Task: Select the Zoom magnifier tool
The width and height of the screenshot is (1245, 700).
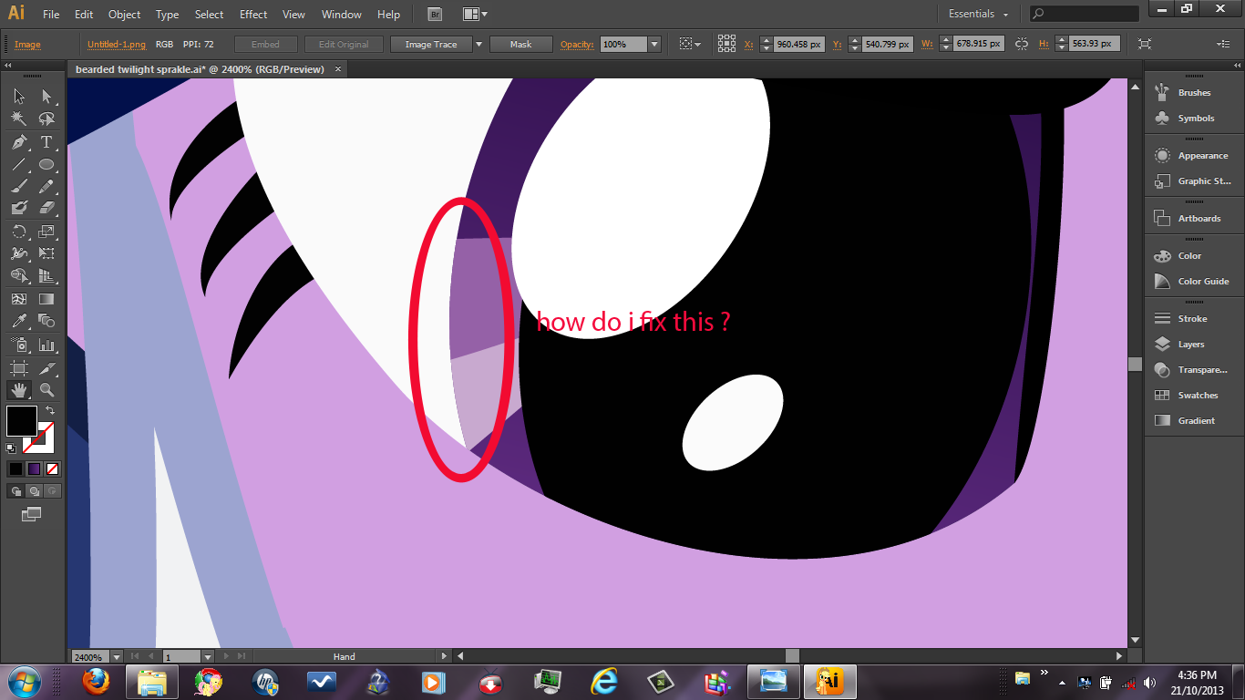Action: (x=46, y=390)
